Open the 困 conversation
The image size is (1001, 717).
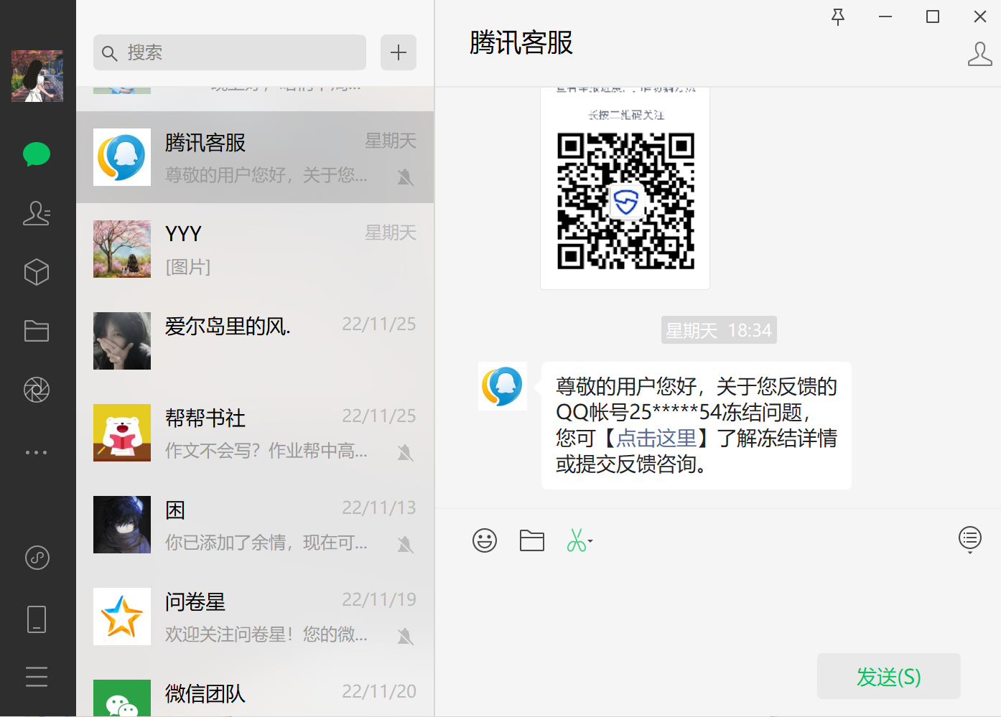[x=255, y=525]
